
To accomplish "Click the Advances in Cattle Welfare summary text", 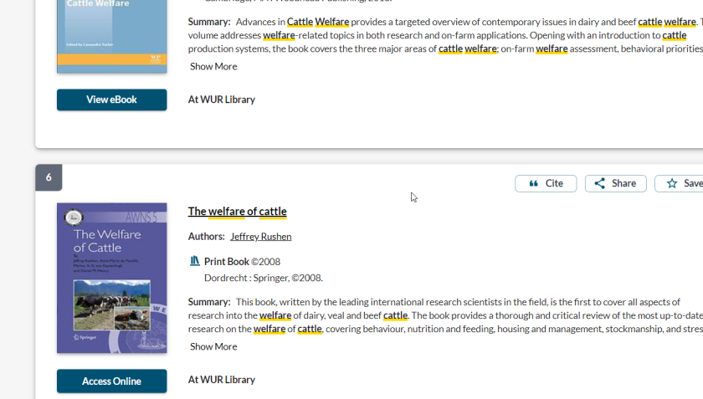I will (x=444, y=35).
